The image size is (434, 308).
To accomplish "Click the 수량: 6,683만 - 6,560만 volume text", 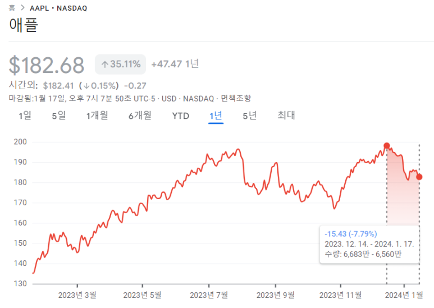I will 363,254.
